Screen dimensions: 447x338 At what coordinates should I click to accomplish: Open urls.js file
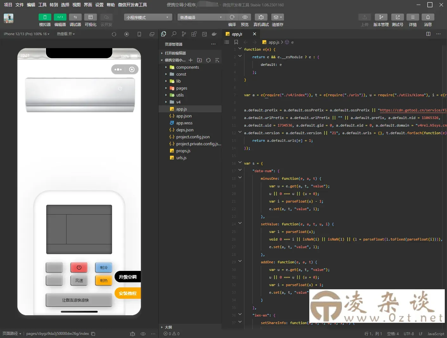(190, 158)
